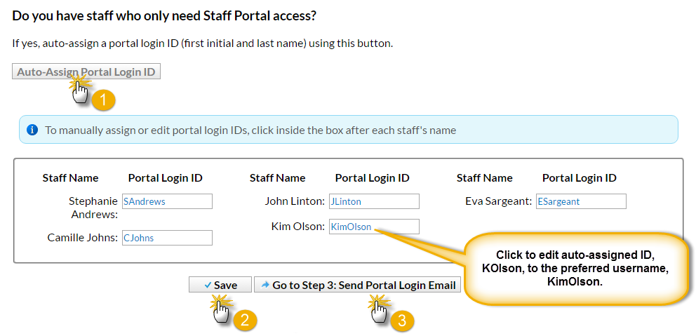Click the orange number 1 step marker
The width and height of the screenshot is (696, 336).
(103, 100)
